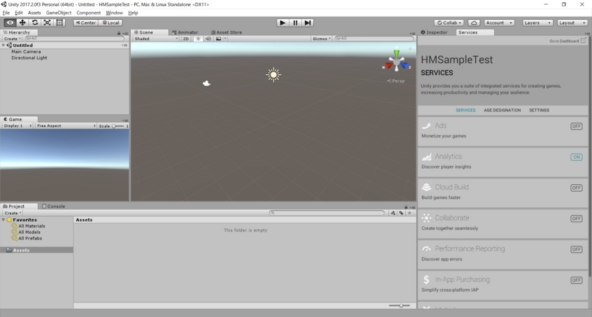592x317 pixels.
Task: Open the File menu
Action: click(x=6, y=13)
